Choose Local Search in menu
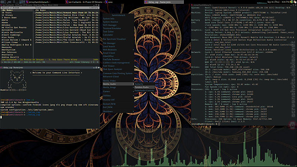The width and height of the screenshot is (297, 167). pyautogui.click(x=118, y=46)
